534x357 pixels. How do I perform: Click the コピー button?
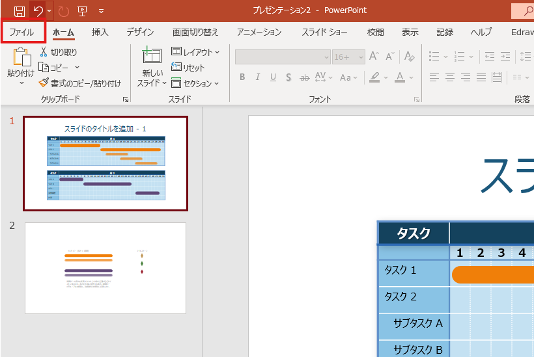[53, 68]
